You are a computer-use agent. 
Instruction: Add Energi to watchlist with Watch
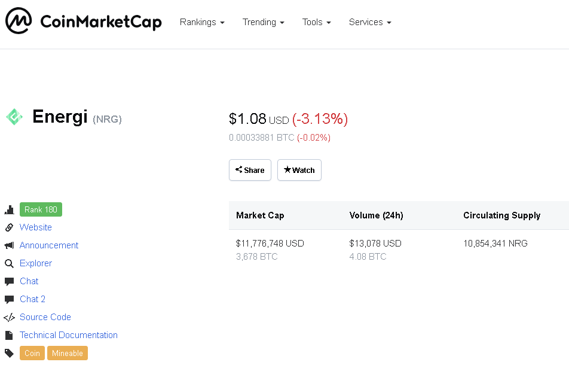click(x=299, y=170)
